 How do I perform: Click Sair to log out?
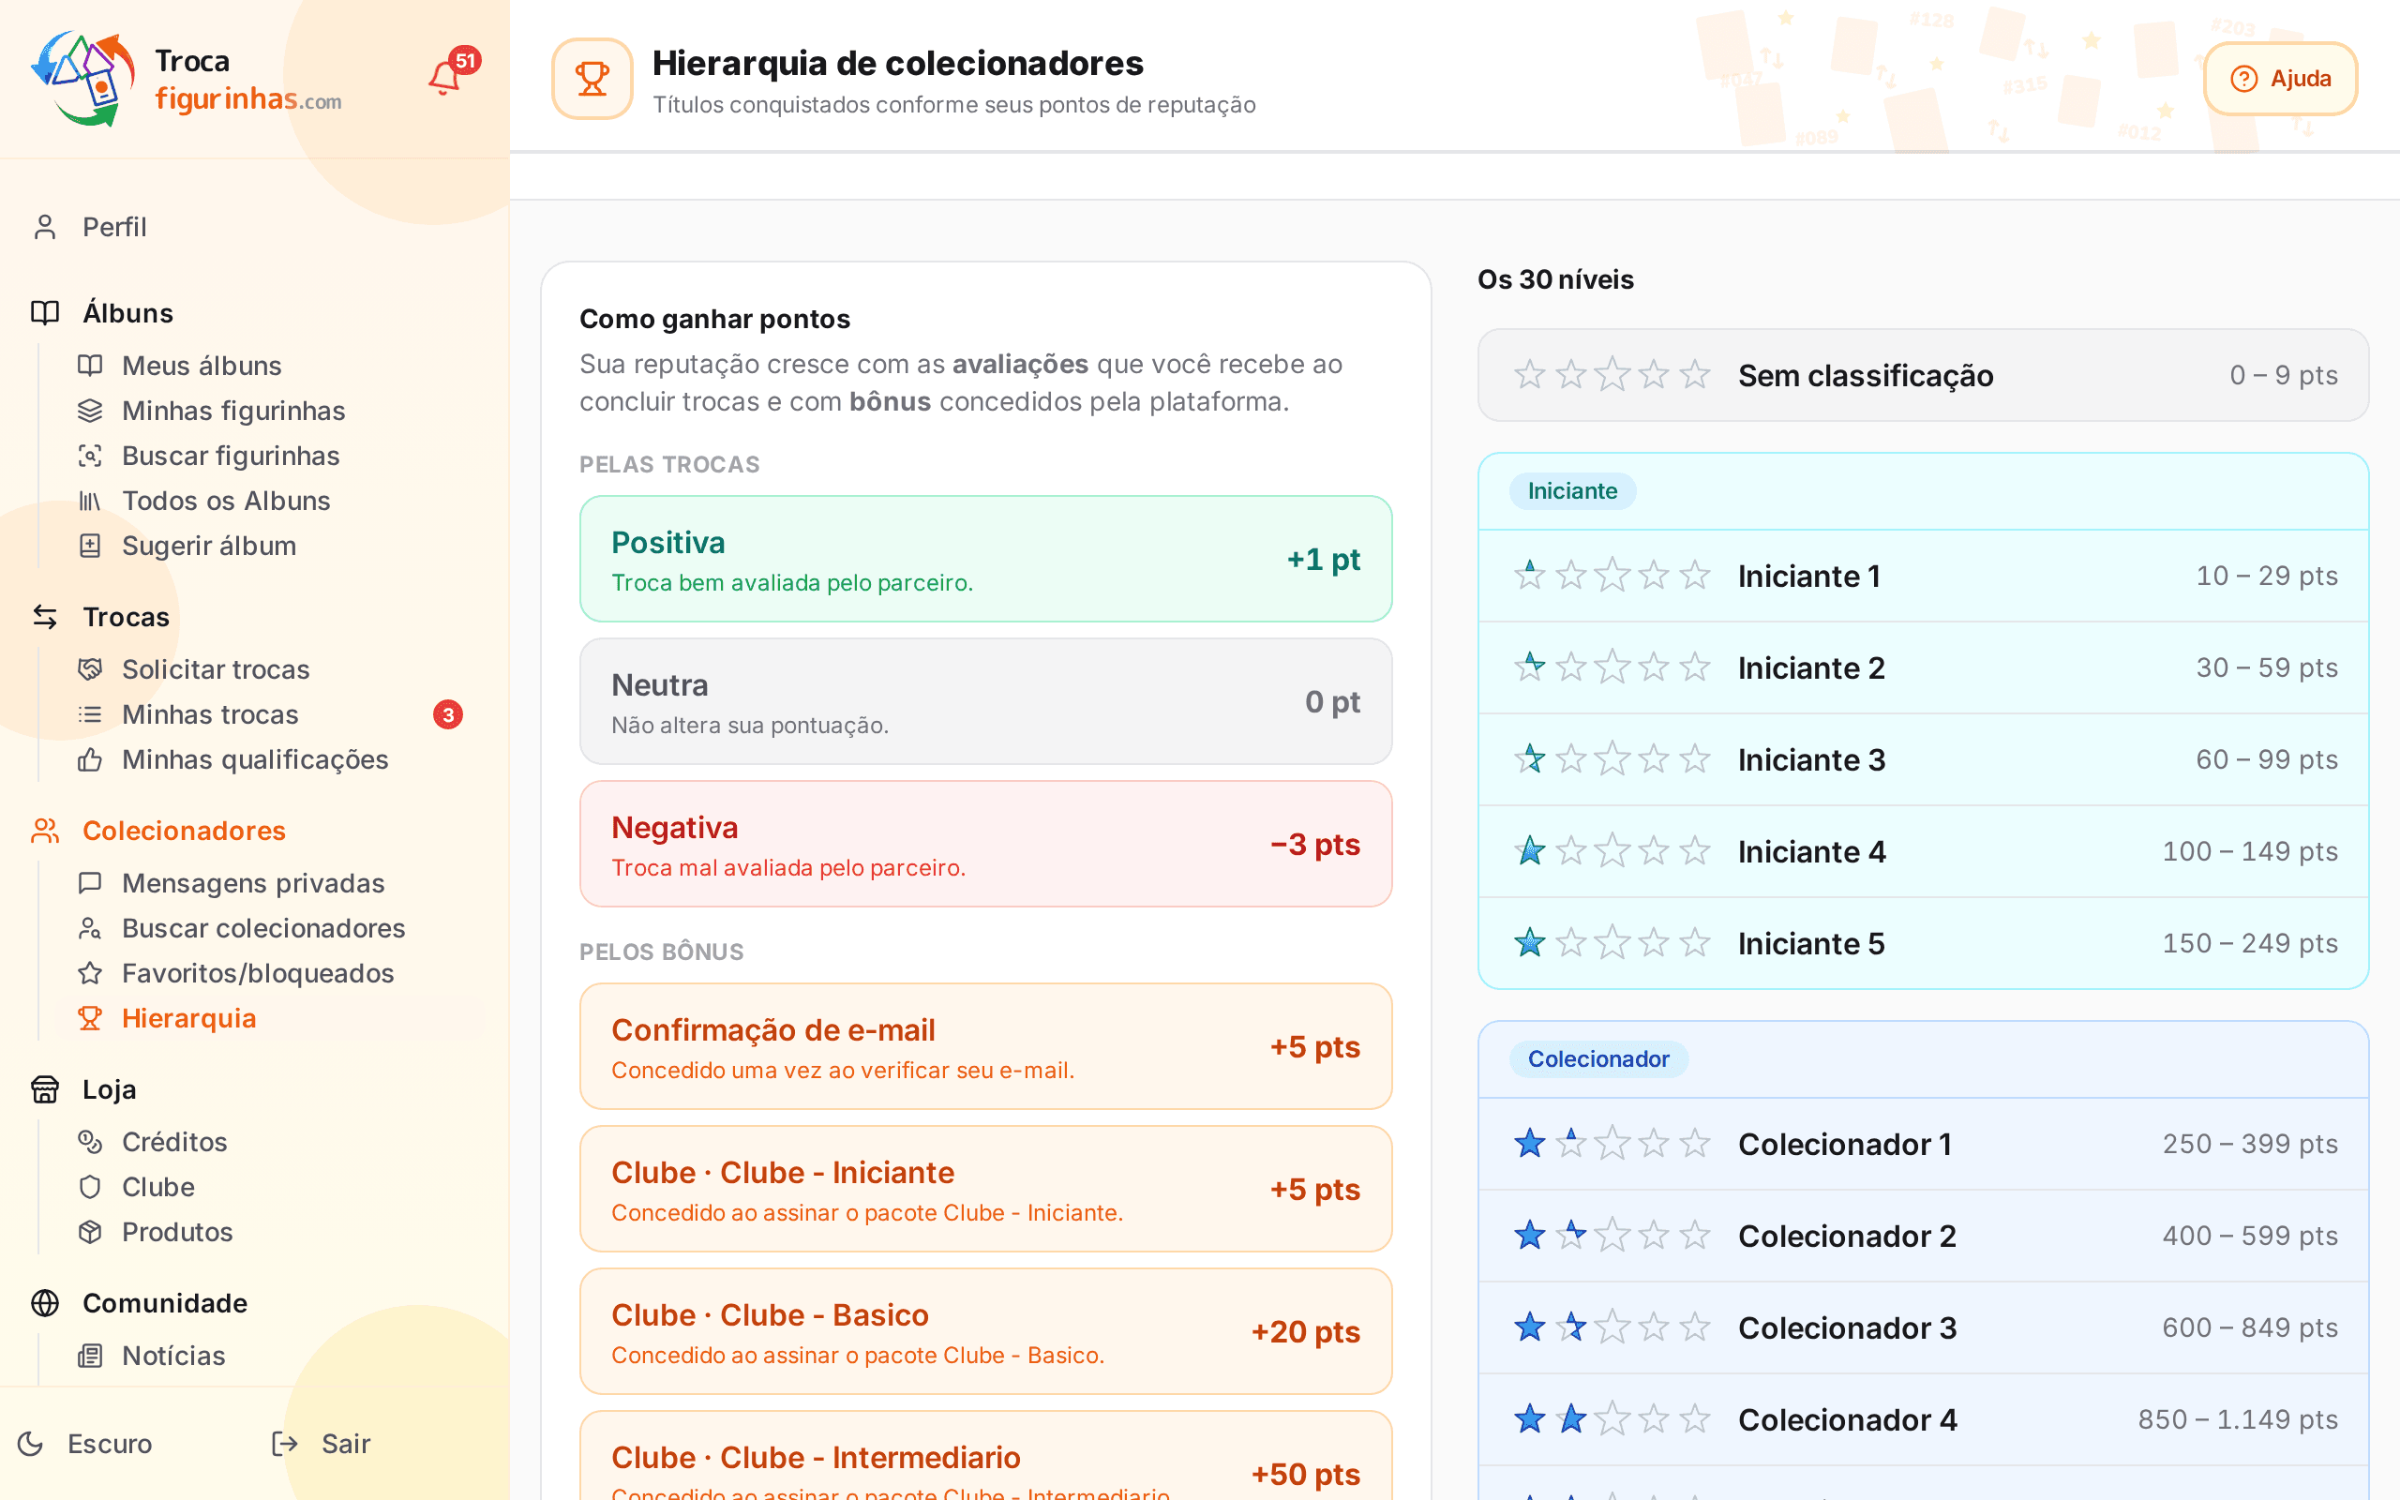tap(322, 1444)
